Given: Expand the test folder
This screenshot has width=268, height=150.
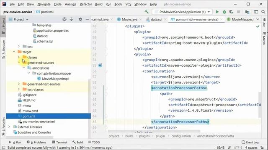Looking at the screenshot, I should click(x=19, y=46).
